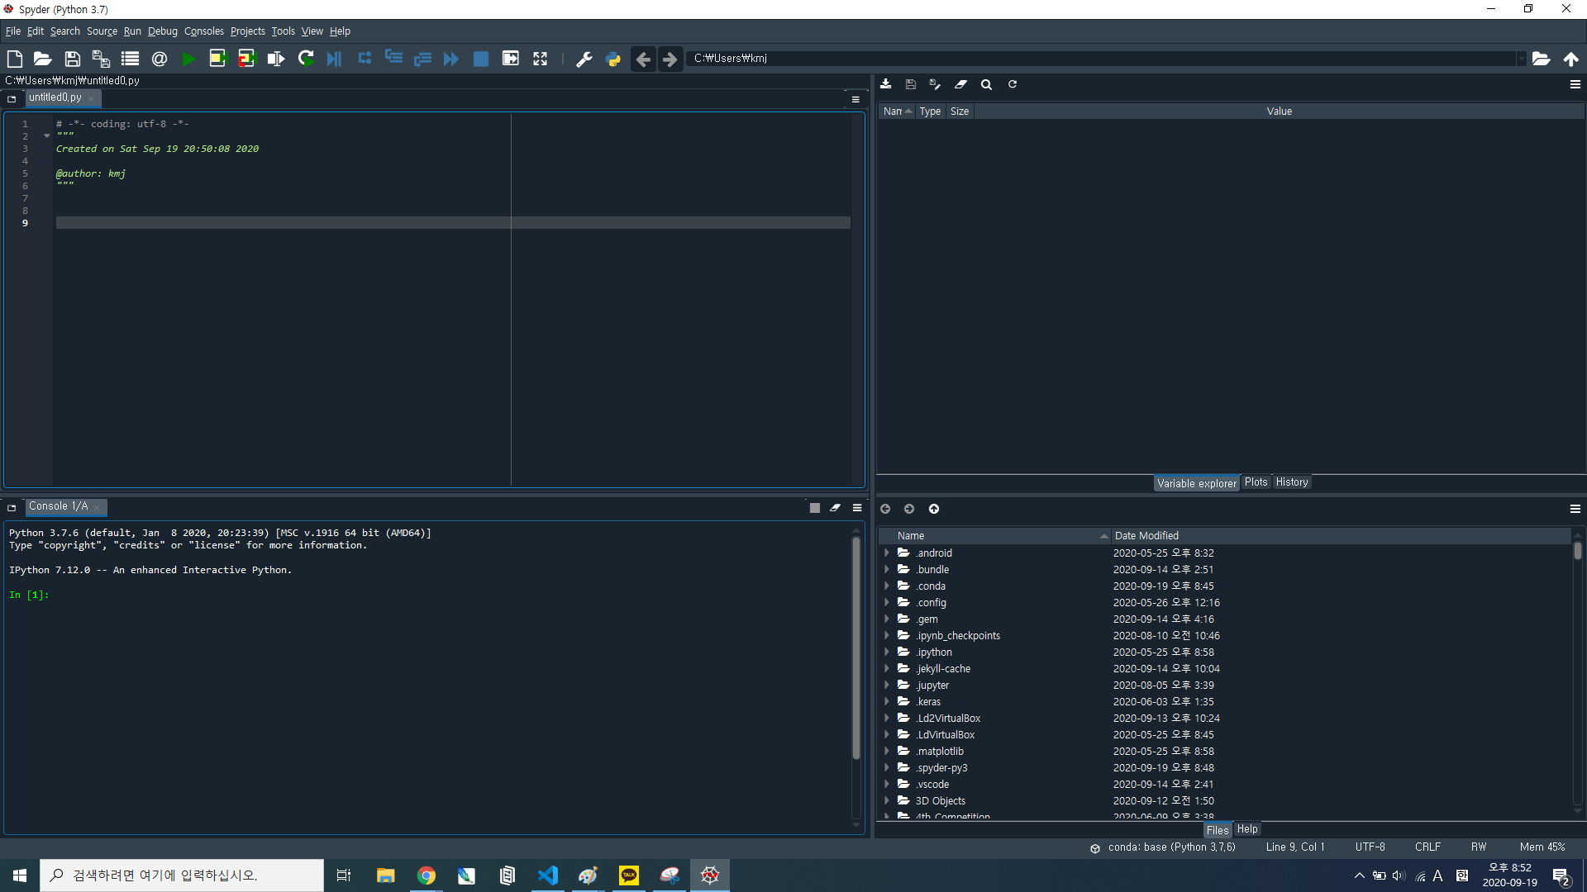Click the remove all variables eraser icon
This screenshot has height=892, width=1587.
[960, 84]
